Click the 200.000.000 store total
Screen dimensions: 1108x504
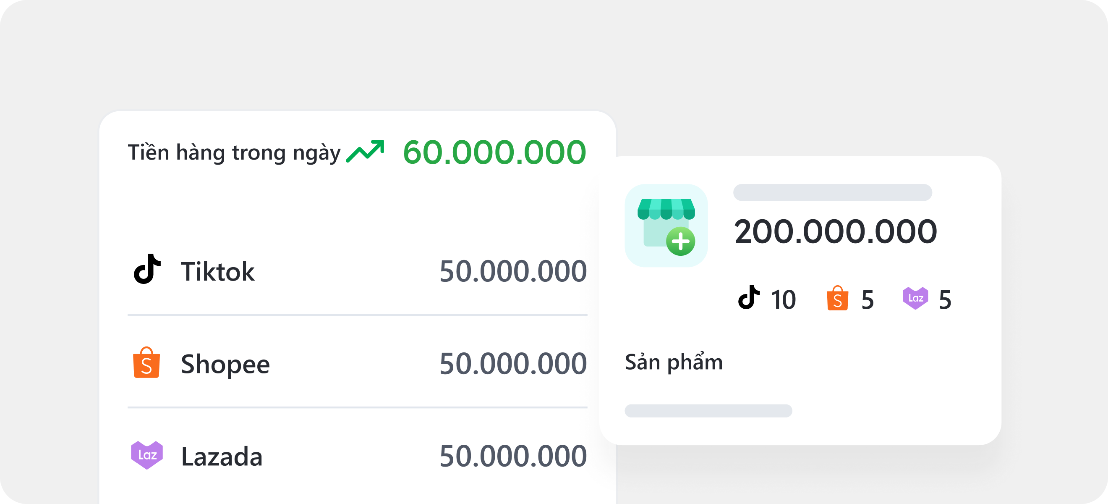pyautogui.click(x=835, y=231)
